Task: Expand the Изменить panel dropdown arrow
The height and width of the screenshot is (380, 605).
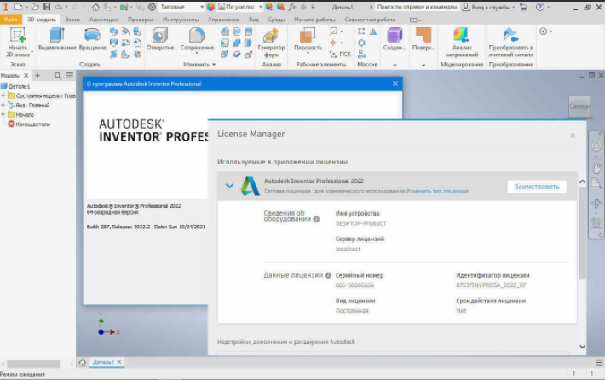Action: [x=214, y=65]
